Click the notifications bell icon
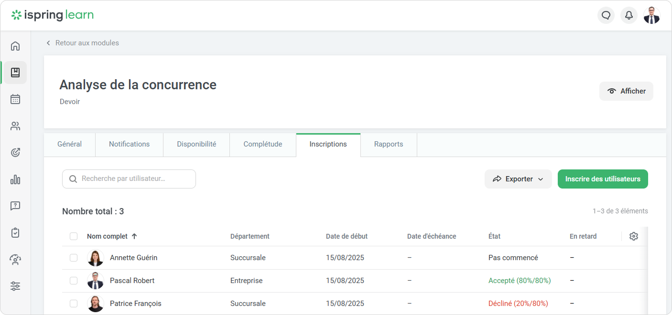 click(x=629, y=15)
